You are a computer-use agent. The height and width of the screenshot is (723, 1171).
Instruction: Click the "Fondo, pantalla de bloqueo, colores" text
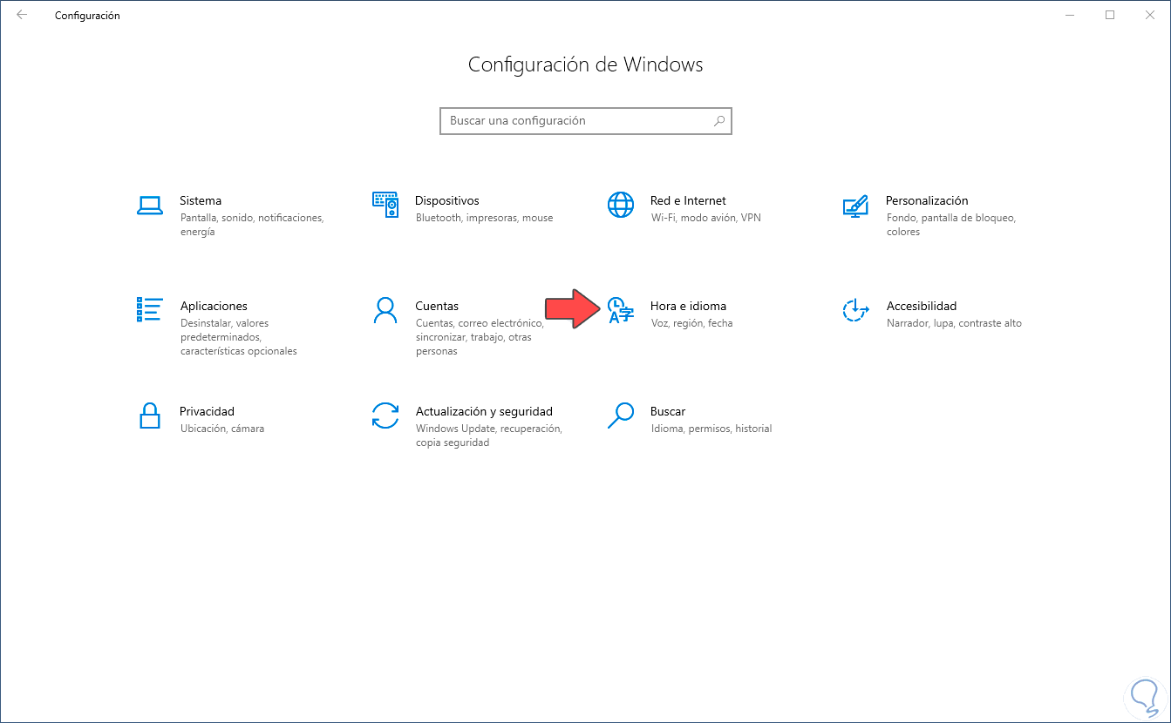pos(950,225)
